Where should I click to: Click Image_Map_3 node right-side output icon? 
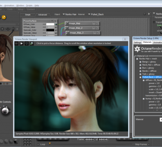[98, 33]
